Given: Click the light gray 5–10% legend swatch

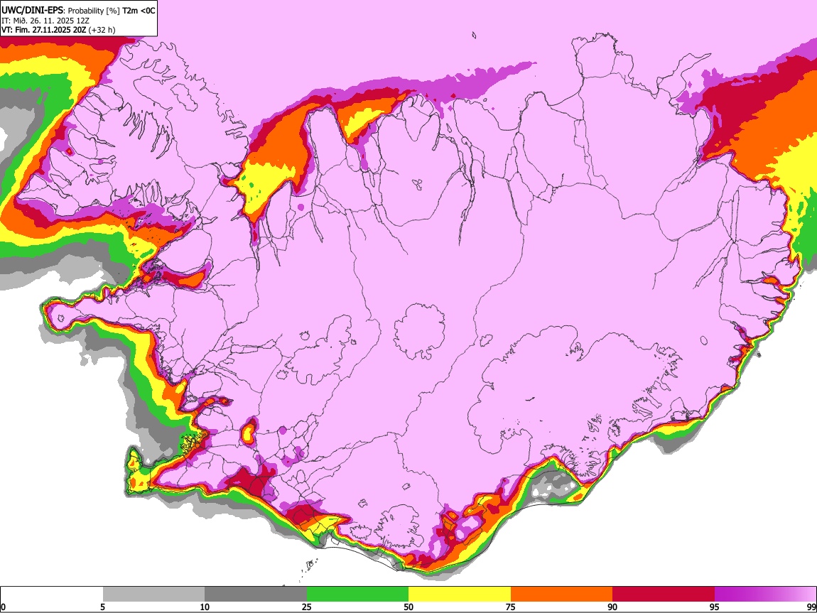Looking at the screenshot, I should tap(153, 595).
